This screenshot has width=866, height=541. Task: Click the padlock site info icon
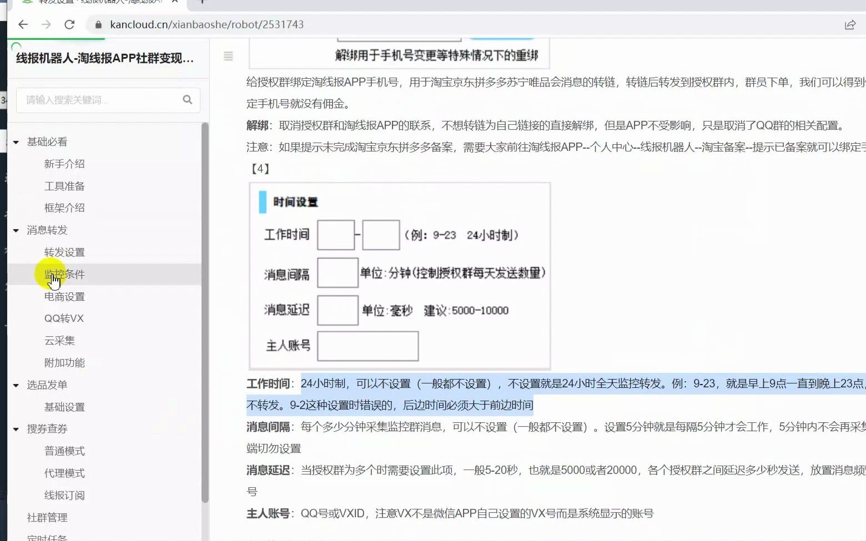(x=99, y=24)
